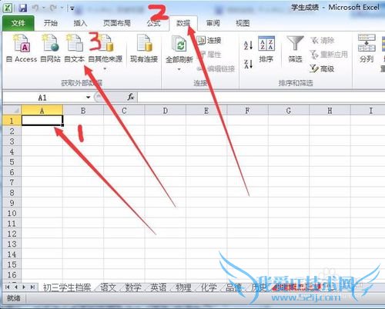Click the 连接 (Connections) button
The width and height of the screenshot is (385, 309).
[209, 40]
